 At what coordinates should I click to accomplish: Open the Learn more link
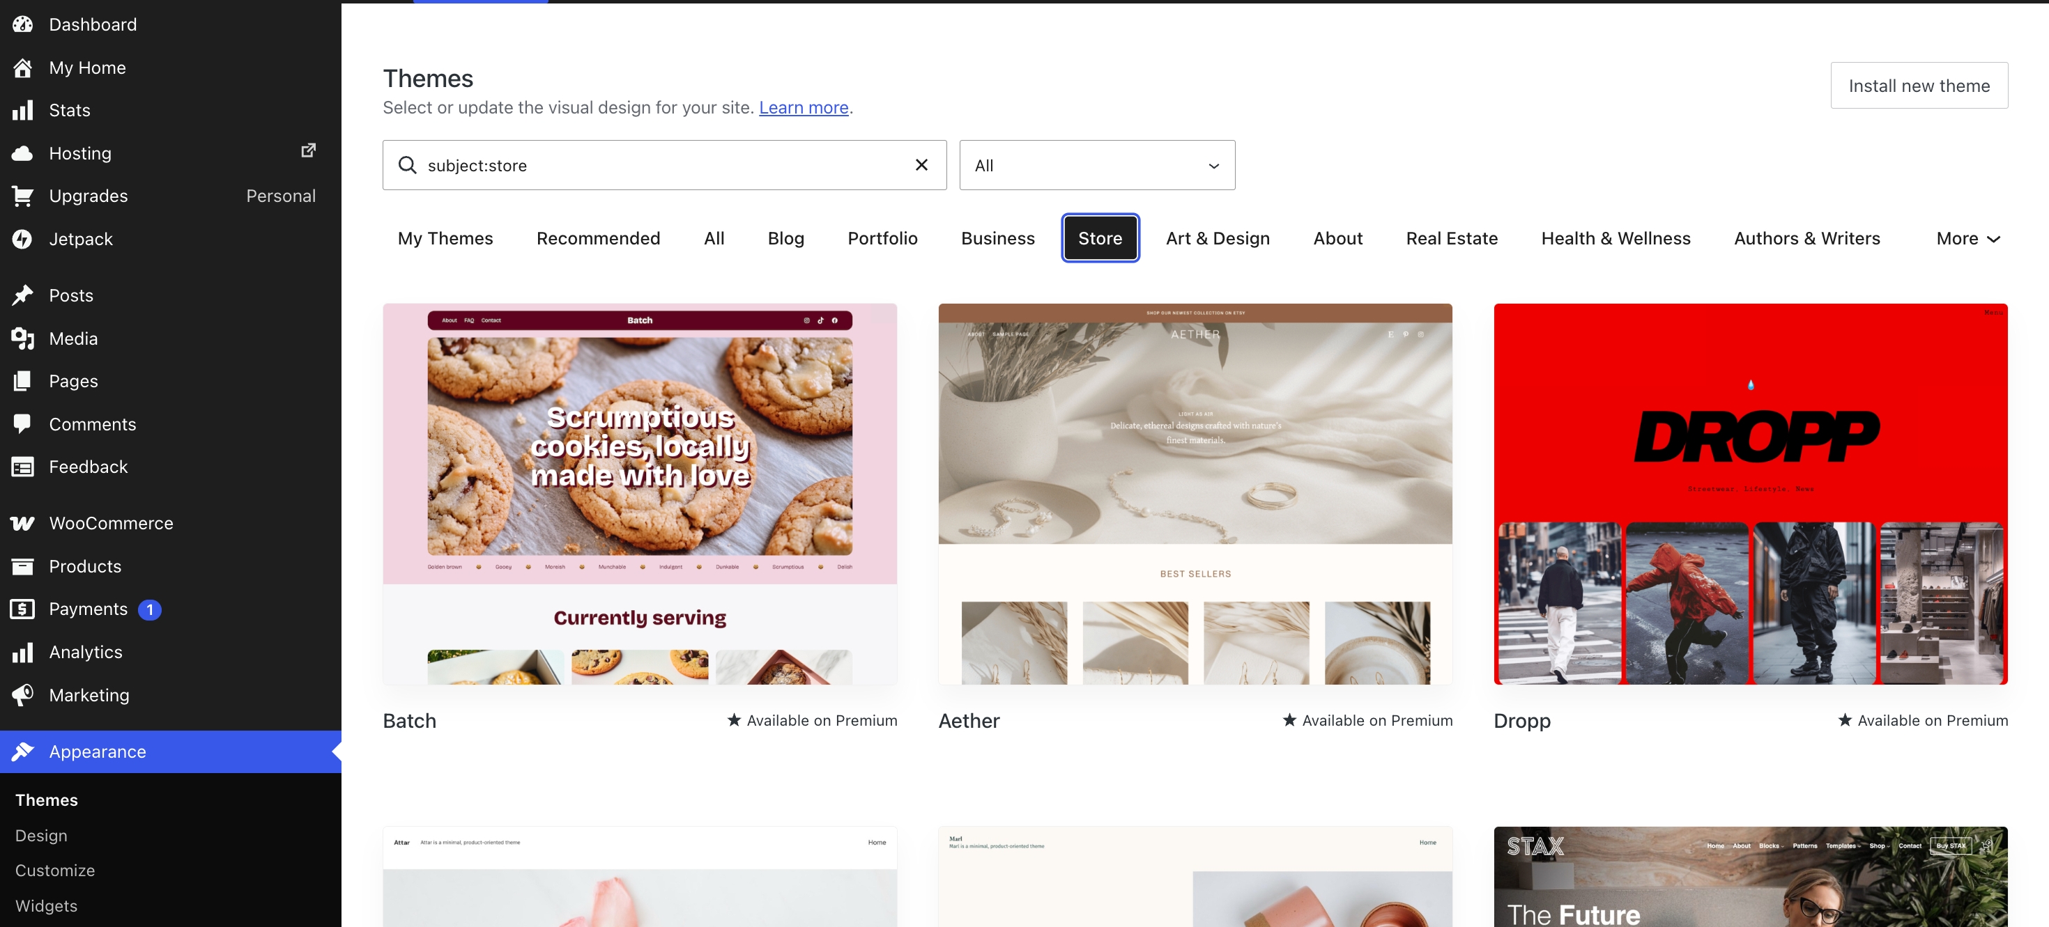point(803,107)
